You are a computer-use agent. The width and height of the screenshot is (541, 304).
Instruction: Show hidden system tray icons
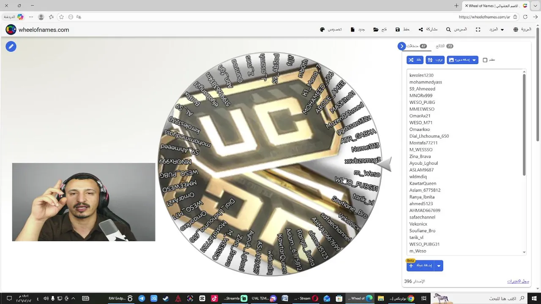point(73,299)
